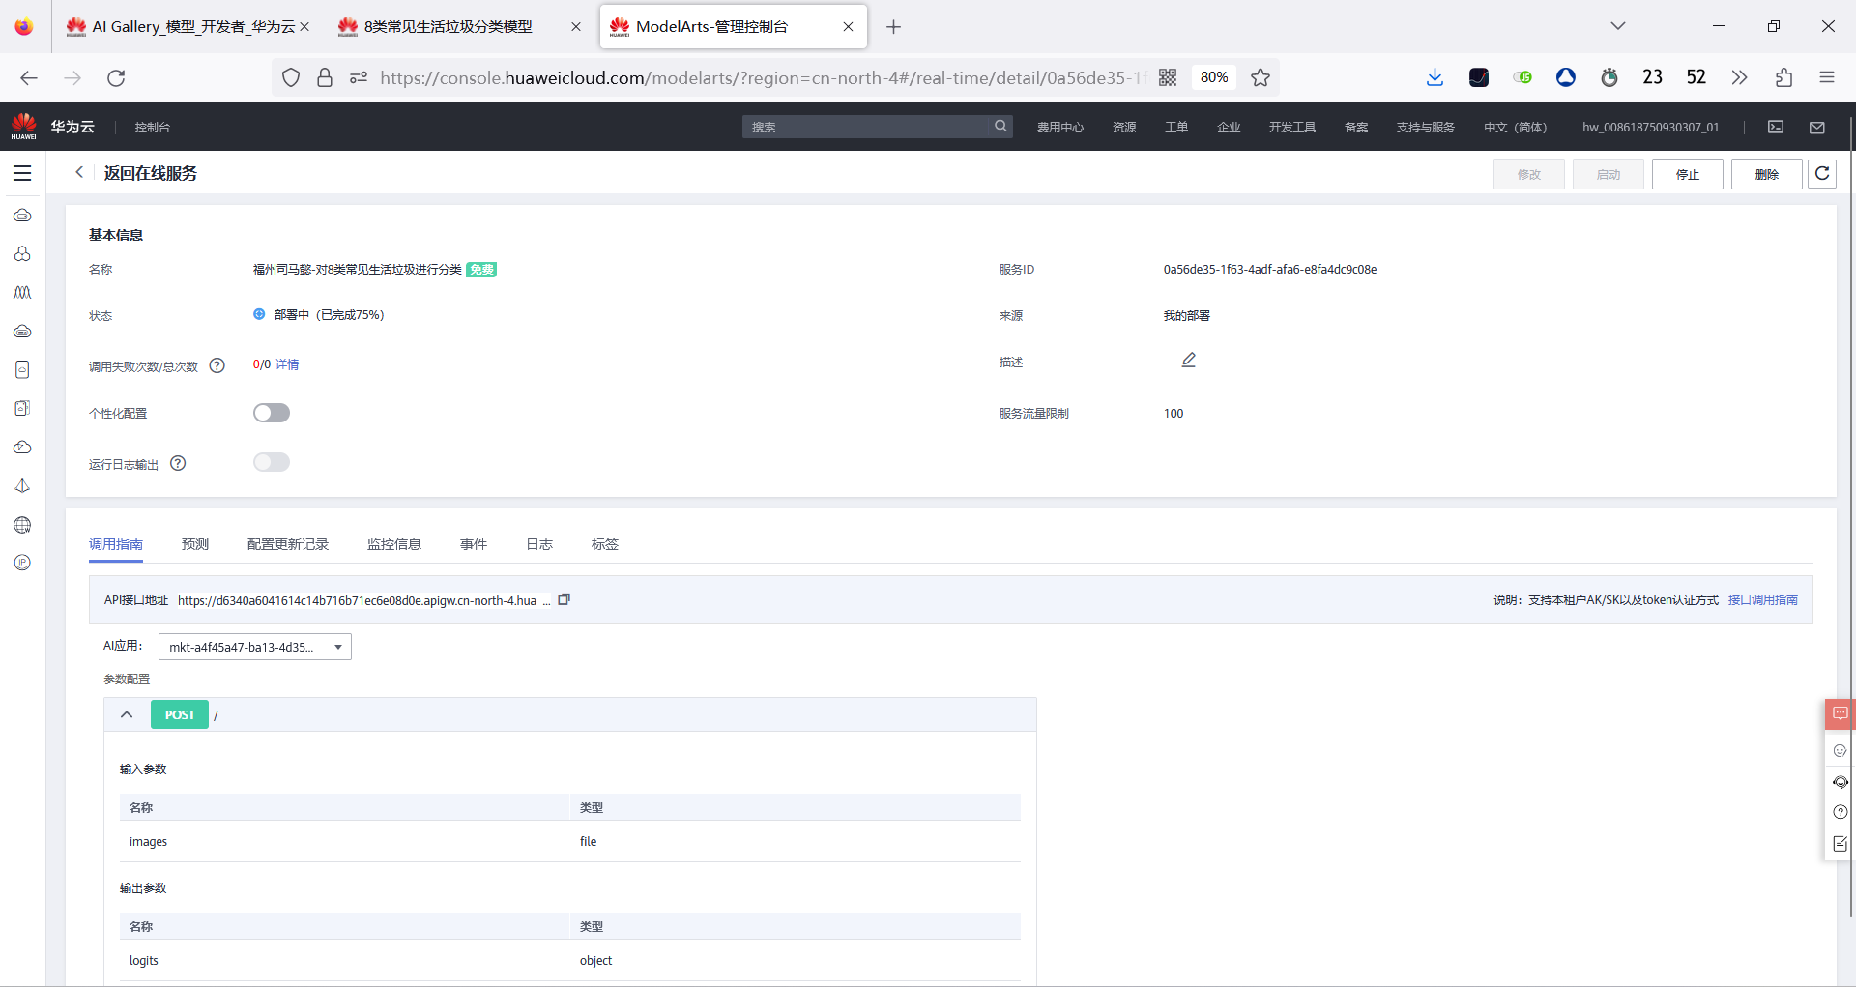Open 资源 in the top navigation

click(1124, 127)
